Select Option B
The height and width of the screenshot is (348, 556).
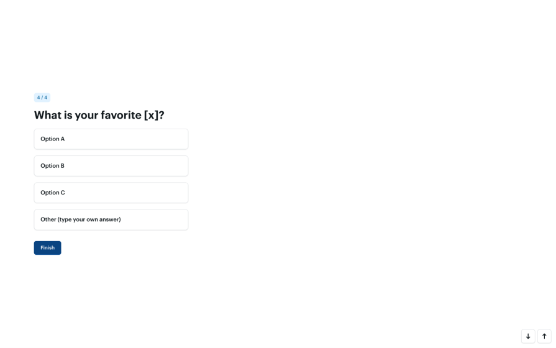coord(111,166)
